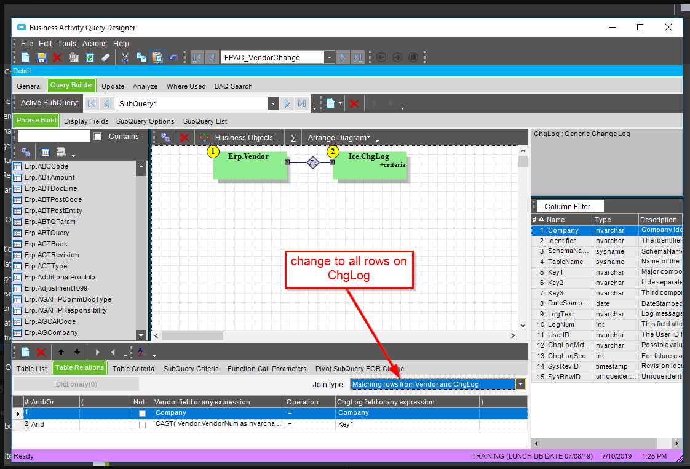Image resolution: width=690 pixels, height=469 pixels.
Task: Click the Dictionary(0) button
Action: click(77, 384)
